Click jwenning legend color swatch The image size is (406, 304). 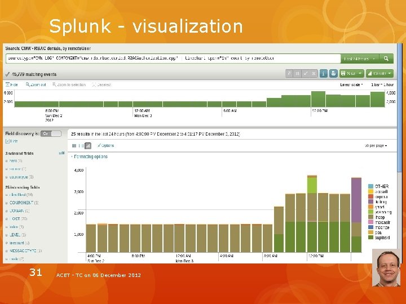[370, 212]
